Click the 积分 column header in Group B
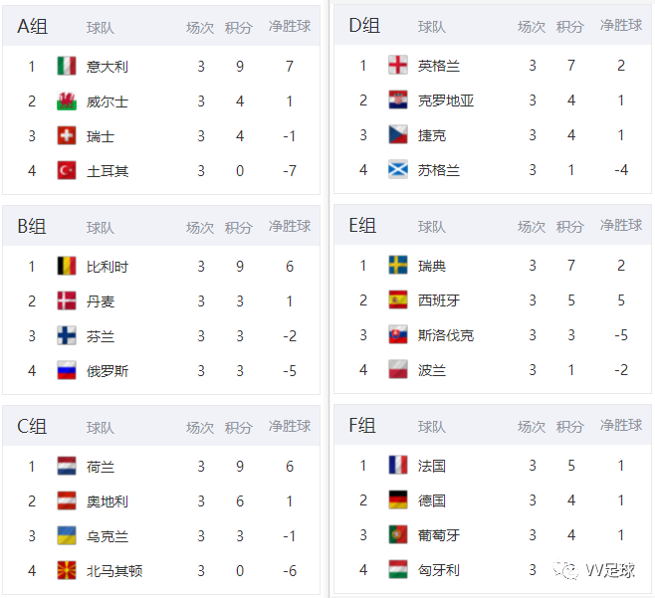This screenshot has width=655, height=598. pos(239,228)
